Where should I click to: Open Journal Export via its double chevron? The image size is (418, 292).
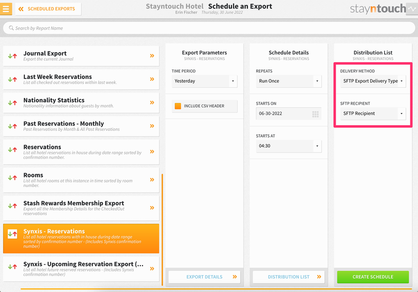click(152, 56)
